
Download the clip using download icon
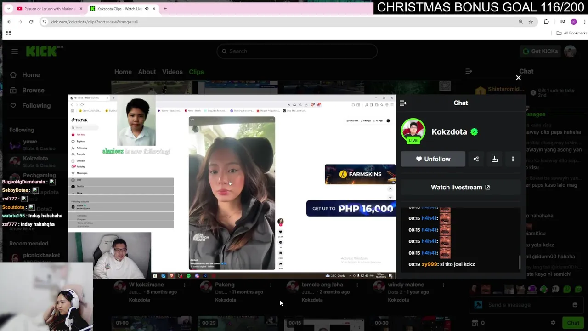pyautogui.click(x=494, y=159)
